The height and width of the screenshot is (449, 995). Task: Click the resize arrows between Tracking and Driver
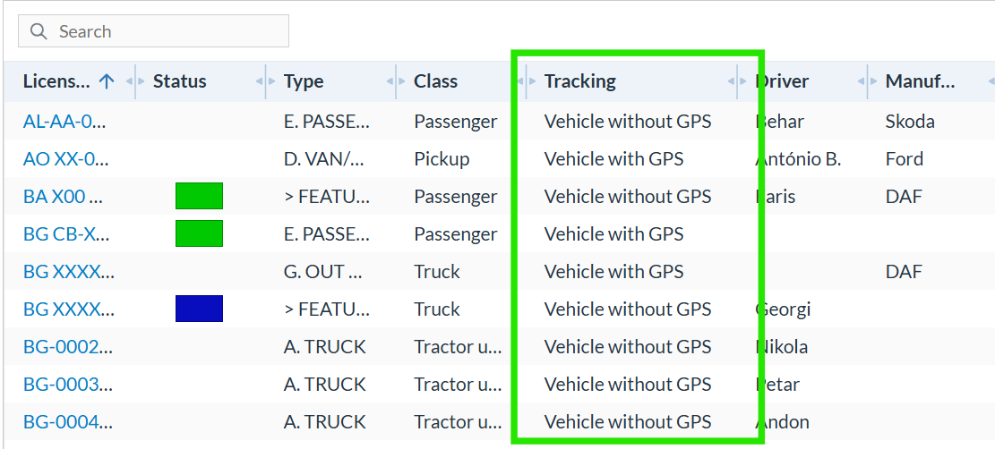point(737,81)
